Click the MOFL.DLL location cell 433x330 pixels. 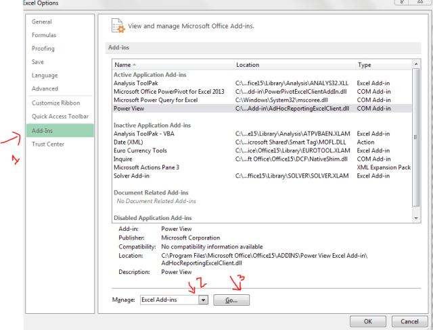[x=290, y=142]
